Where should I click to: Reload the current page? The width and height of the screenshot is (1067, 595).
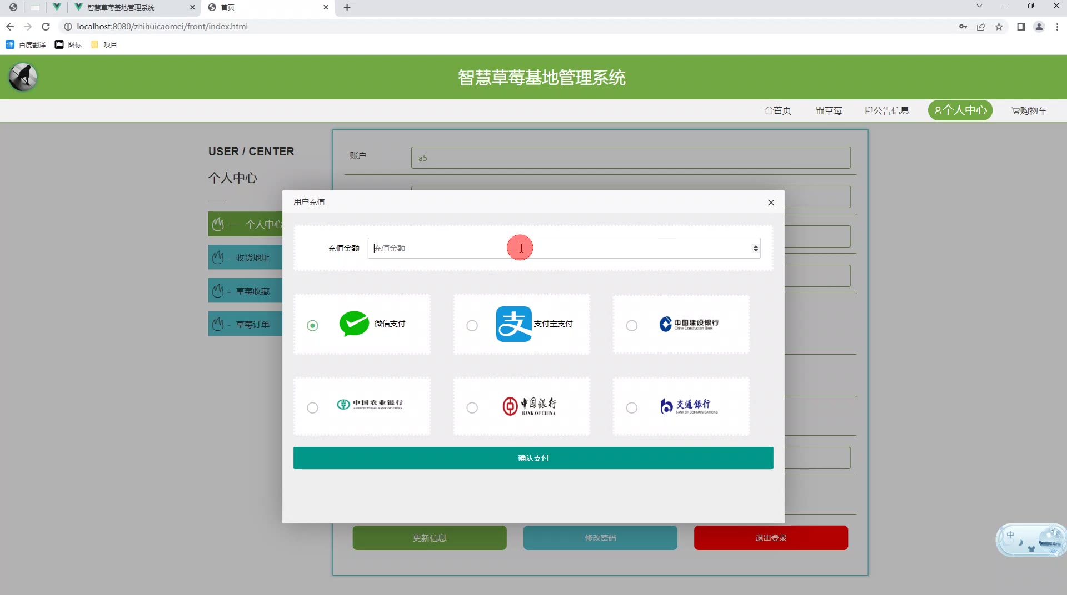(x=46, y=27)
